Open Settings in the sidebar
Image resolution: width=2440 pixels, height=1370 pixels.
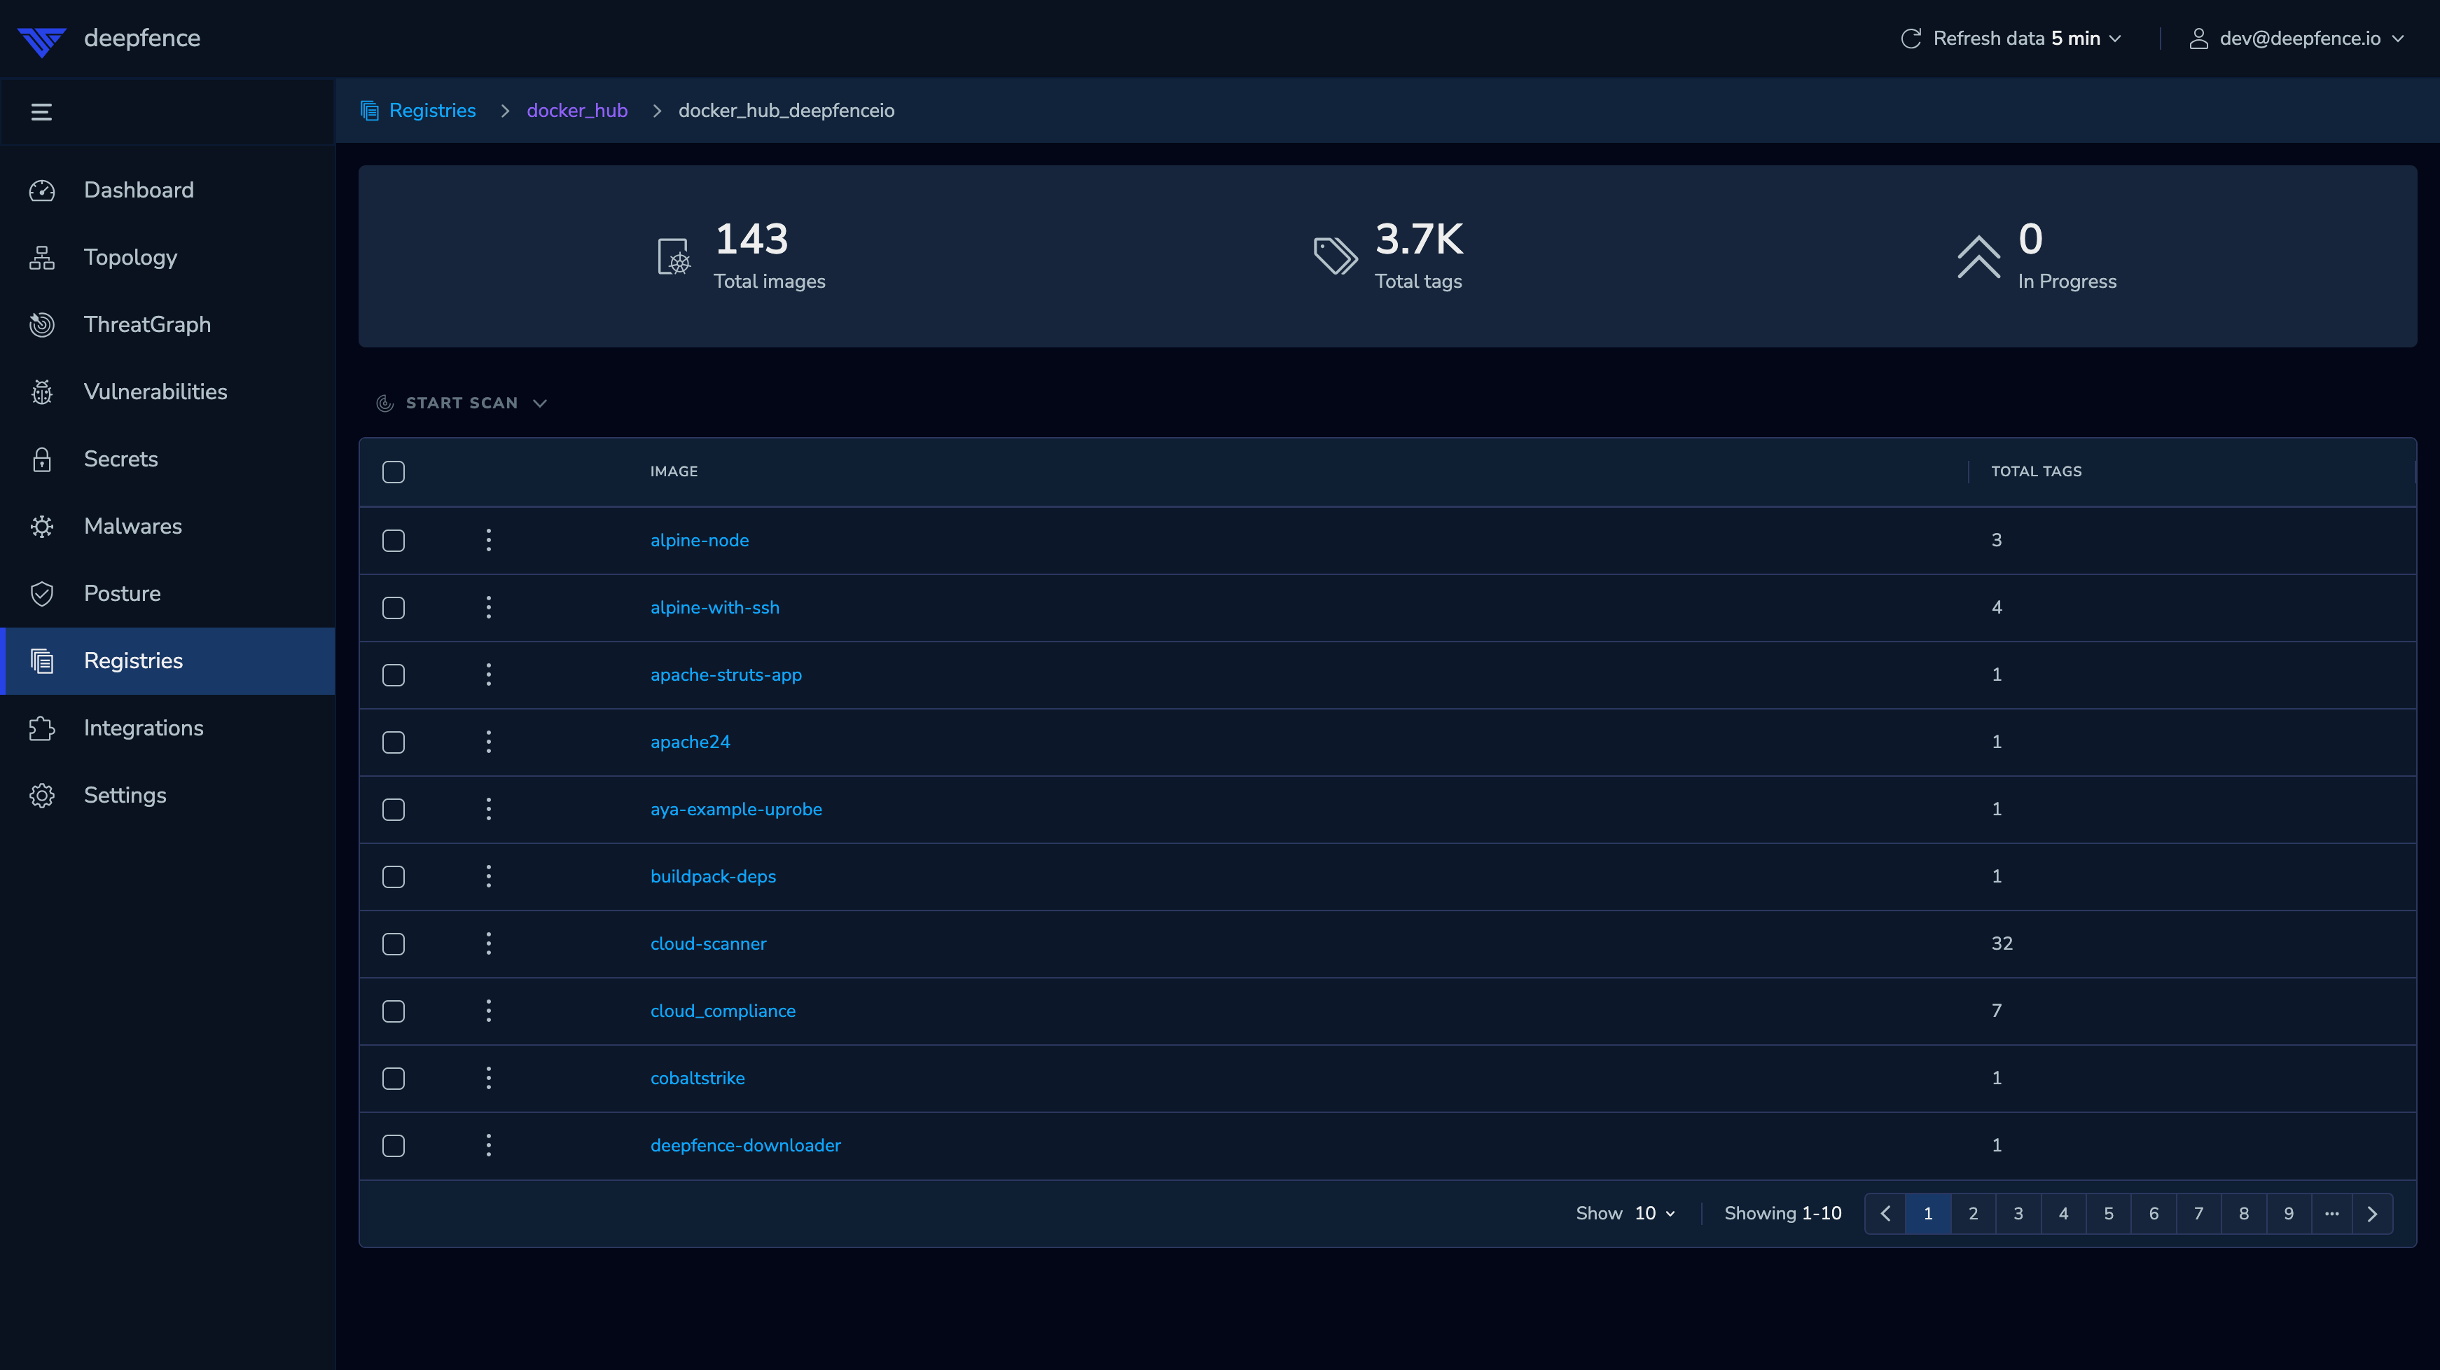[124, 795]
